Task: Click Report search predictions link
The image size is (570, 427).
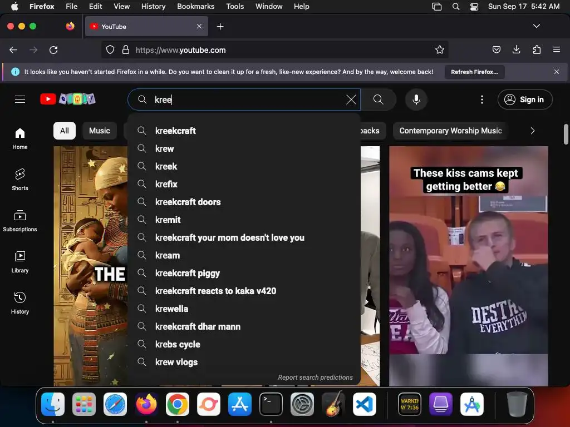Action: pyautogui.click(x=315, y=378)
